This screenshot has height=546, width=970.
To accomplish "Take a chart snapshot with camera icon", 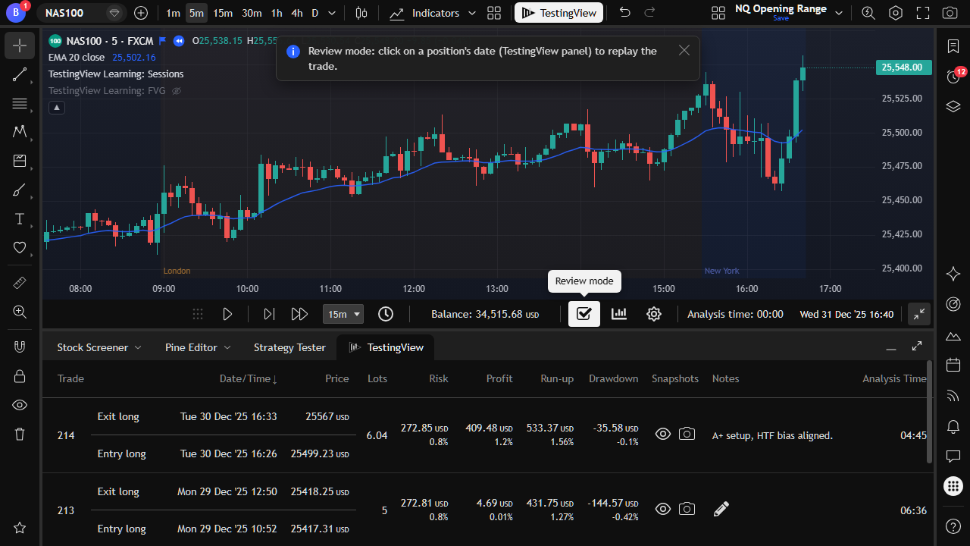I will click(950, 13).
